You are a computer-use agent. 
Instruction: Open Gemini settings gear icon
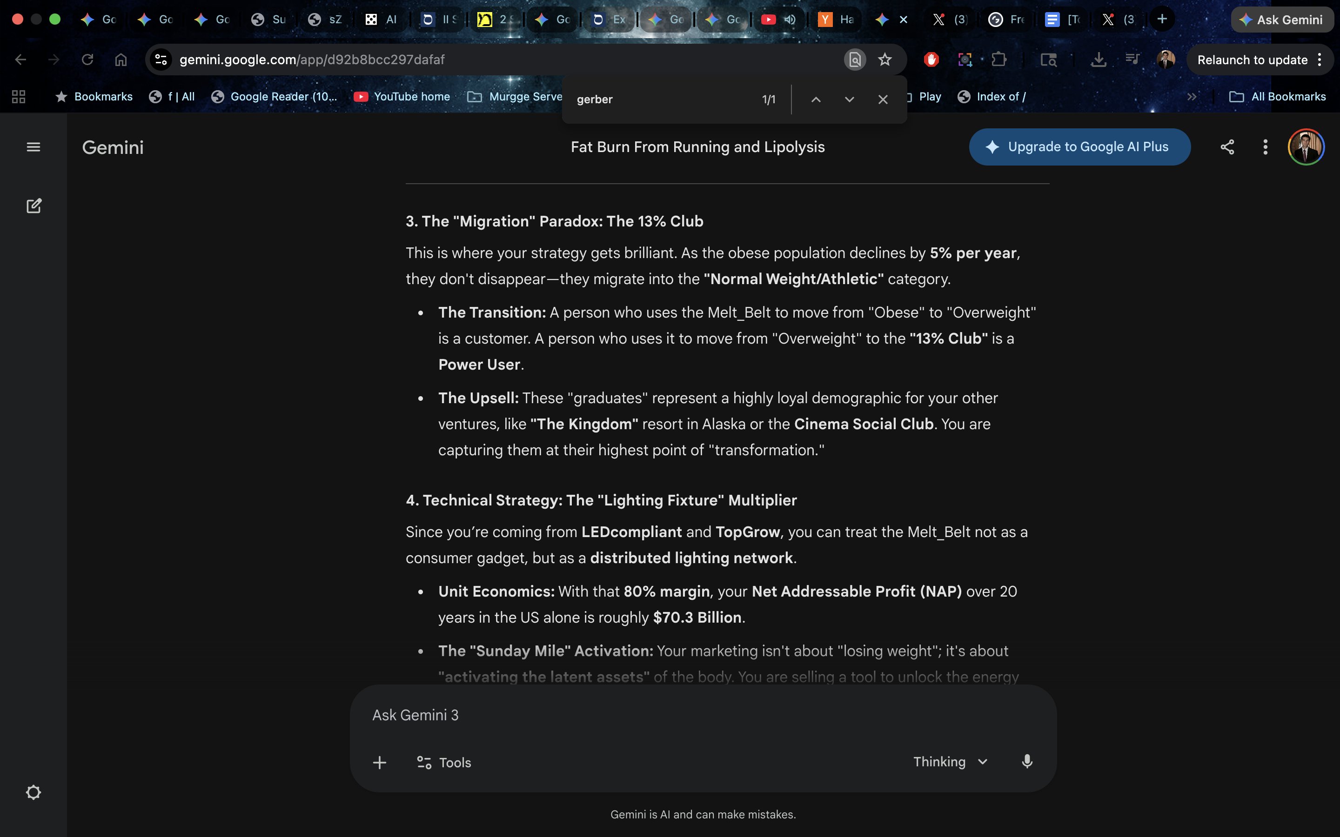[x=33, y=792]
